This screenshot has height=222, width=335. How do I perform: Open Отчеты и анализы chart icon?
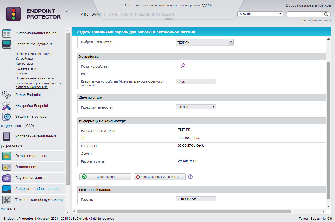tap(7, 156)
